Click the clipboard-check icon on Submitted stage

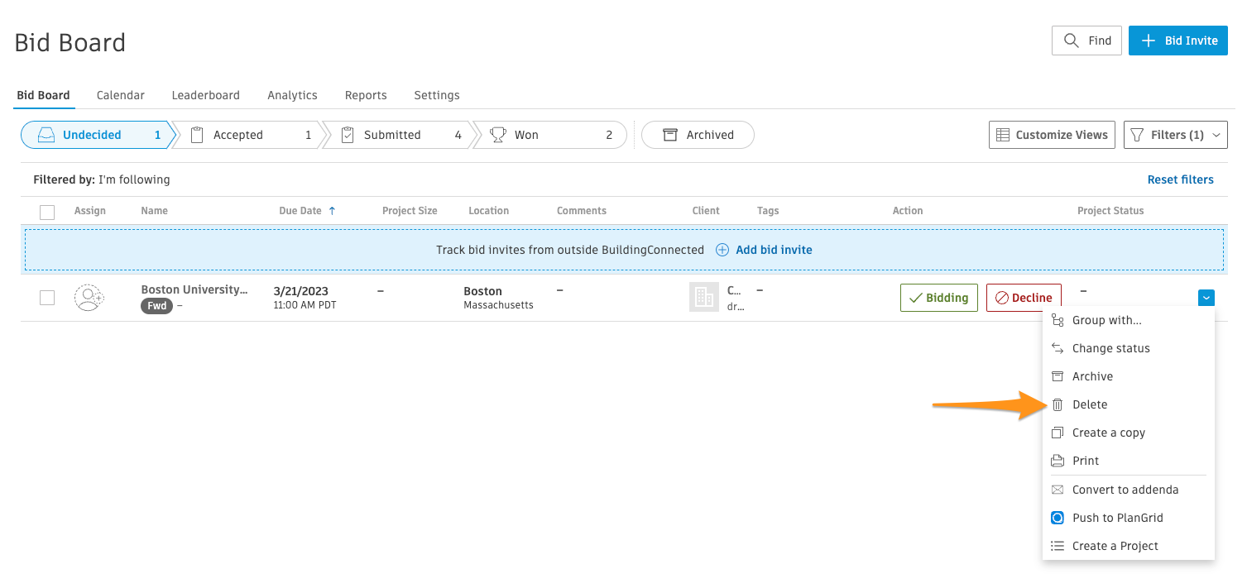tap(348, 135)
